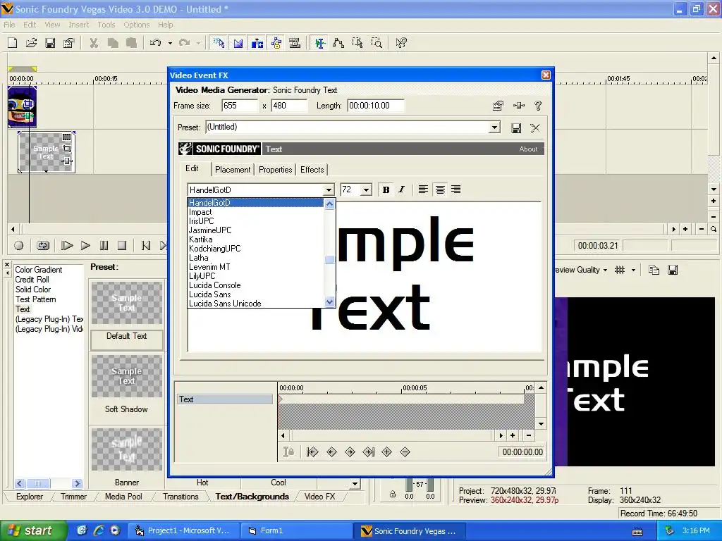Click the New project toolbar icon
Image resolution: width=722 pixels, height=541 pixels.
pos(13,43)
